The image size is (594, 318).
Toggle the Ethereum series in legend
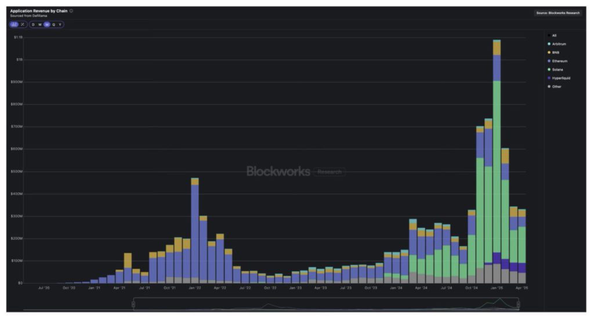pyautogui.click(x=559, y=61)
